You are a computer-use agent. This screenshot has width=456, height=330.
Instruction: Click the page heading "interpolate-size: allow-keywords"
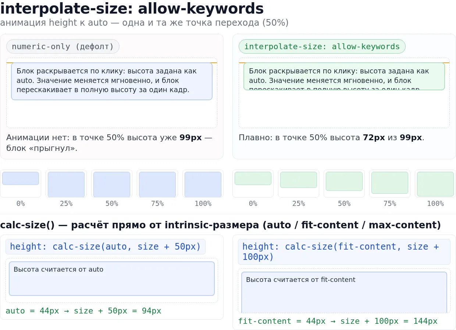coord(132,9)
